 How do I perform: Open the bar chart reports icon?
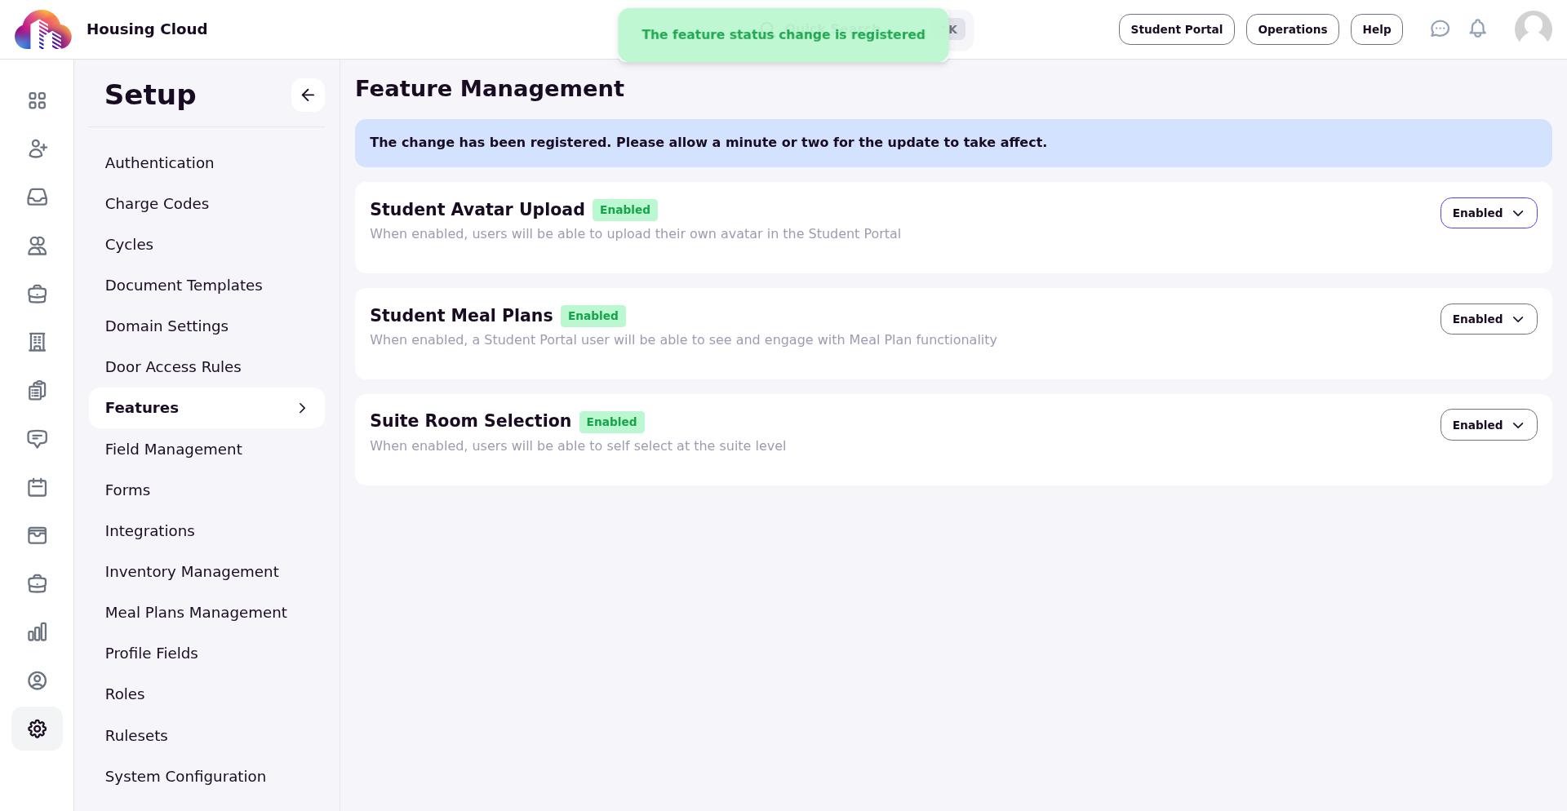[x=37, y=632]
